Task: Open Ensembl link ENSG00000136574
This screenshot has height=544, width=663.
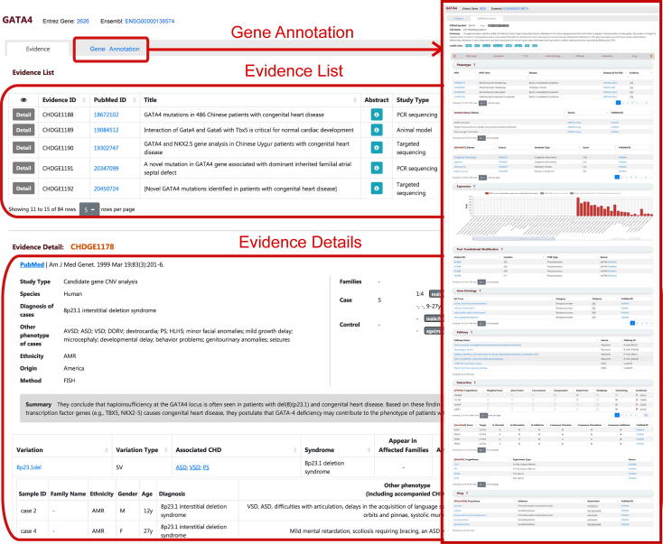Action: (150, 21)
